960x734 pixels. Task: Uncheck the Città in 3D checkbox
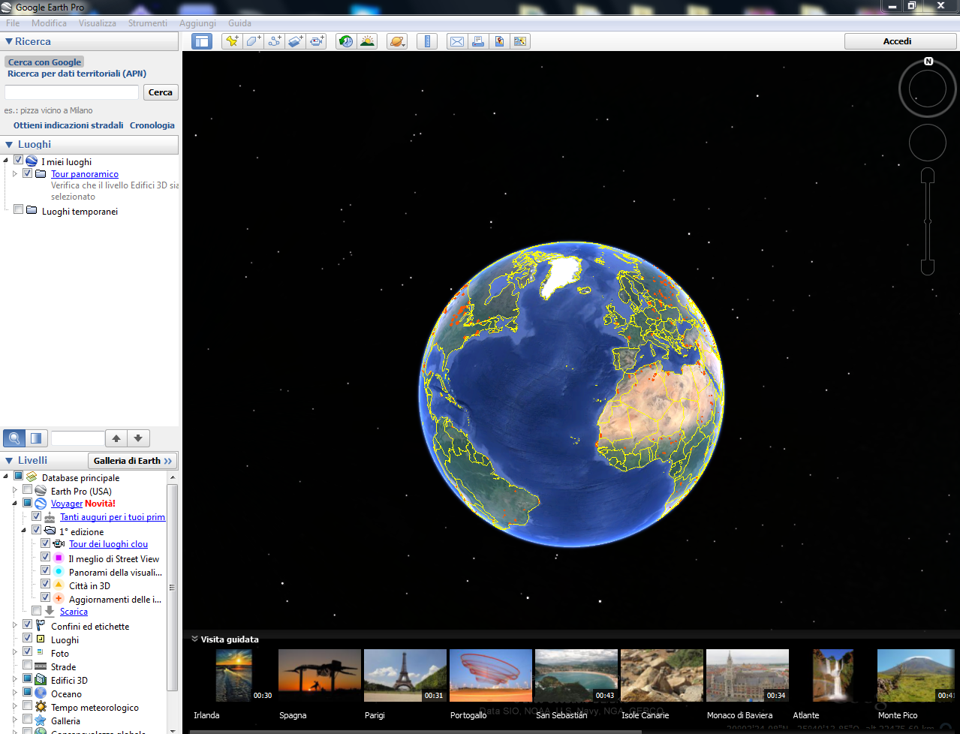pos(46,585)
